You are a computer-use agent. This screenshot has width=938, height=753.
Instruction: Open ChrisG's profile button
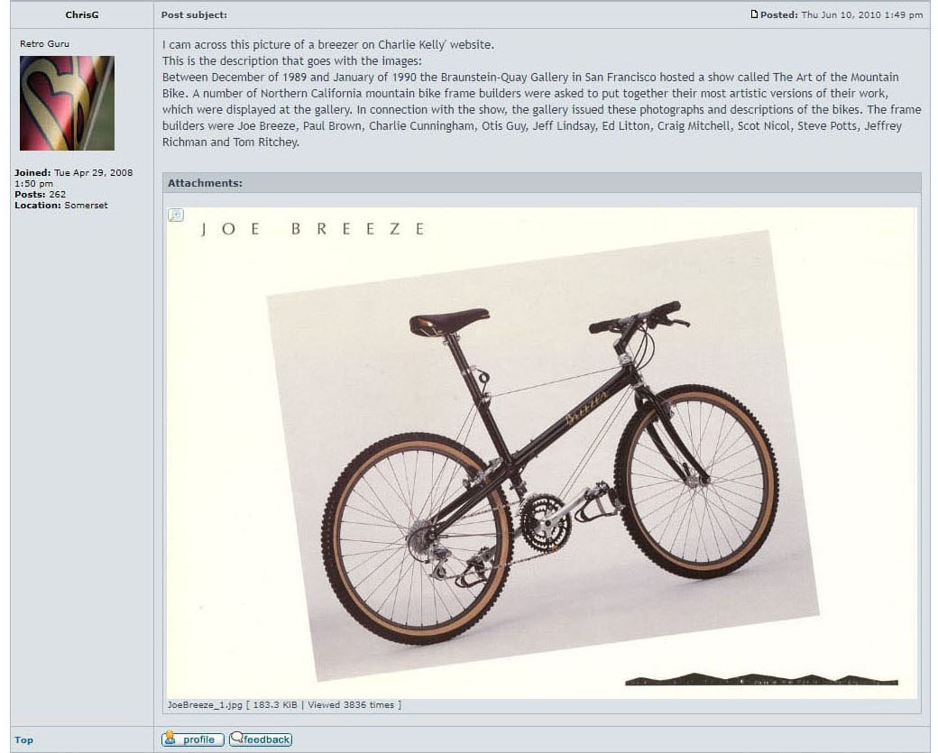(x=193, y=739)
